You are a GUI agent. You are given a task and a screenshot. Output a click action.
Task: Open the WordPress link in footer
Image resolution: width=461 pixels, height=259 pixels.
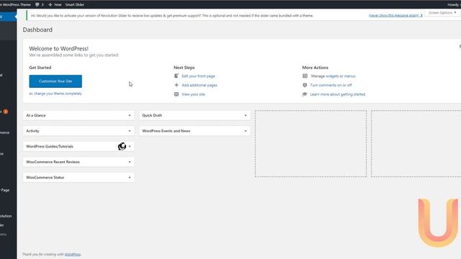pyautogui.click(x=73, y=254)
